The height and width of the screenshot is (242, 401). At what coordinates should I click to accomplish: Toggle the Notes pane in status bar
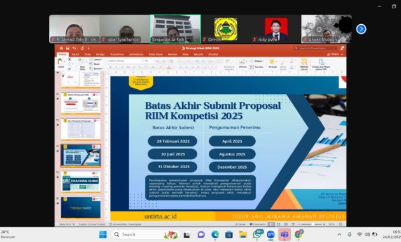pos(240,224)
